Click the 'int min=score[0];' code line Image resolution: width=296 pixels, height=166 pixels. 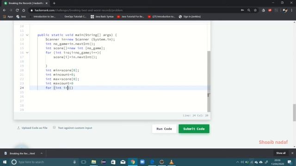click(x=62, y=70)
